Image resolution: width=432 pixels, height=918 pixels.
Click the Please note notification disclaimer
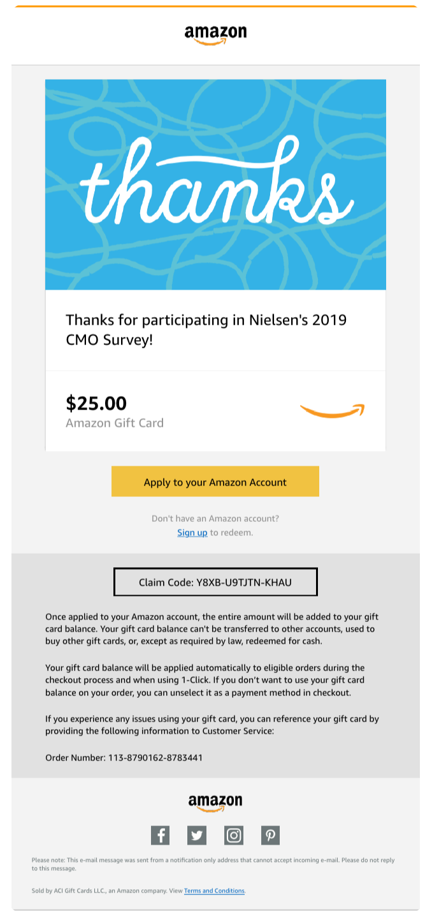pyautogui.click(x=213, y=864)
